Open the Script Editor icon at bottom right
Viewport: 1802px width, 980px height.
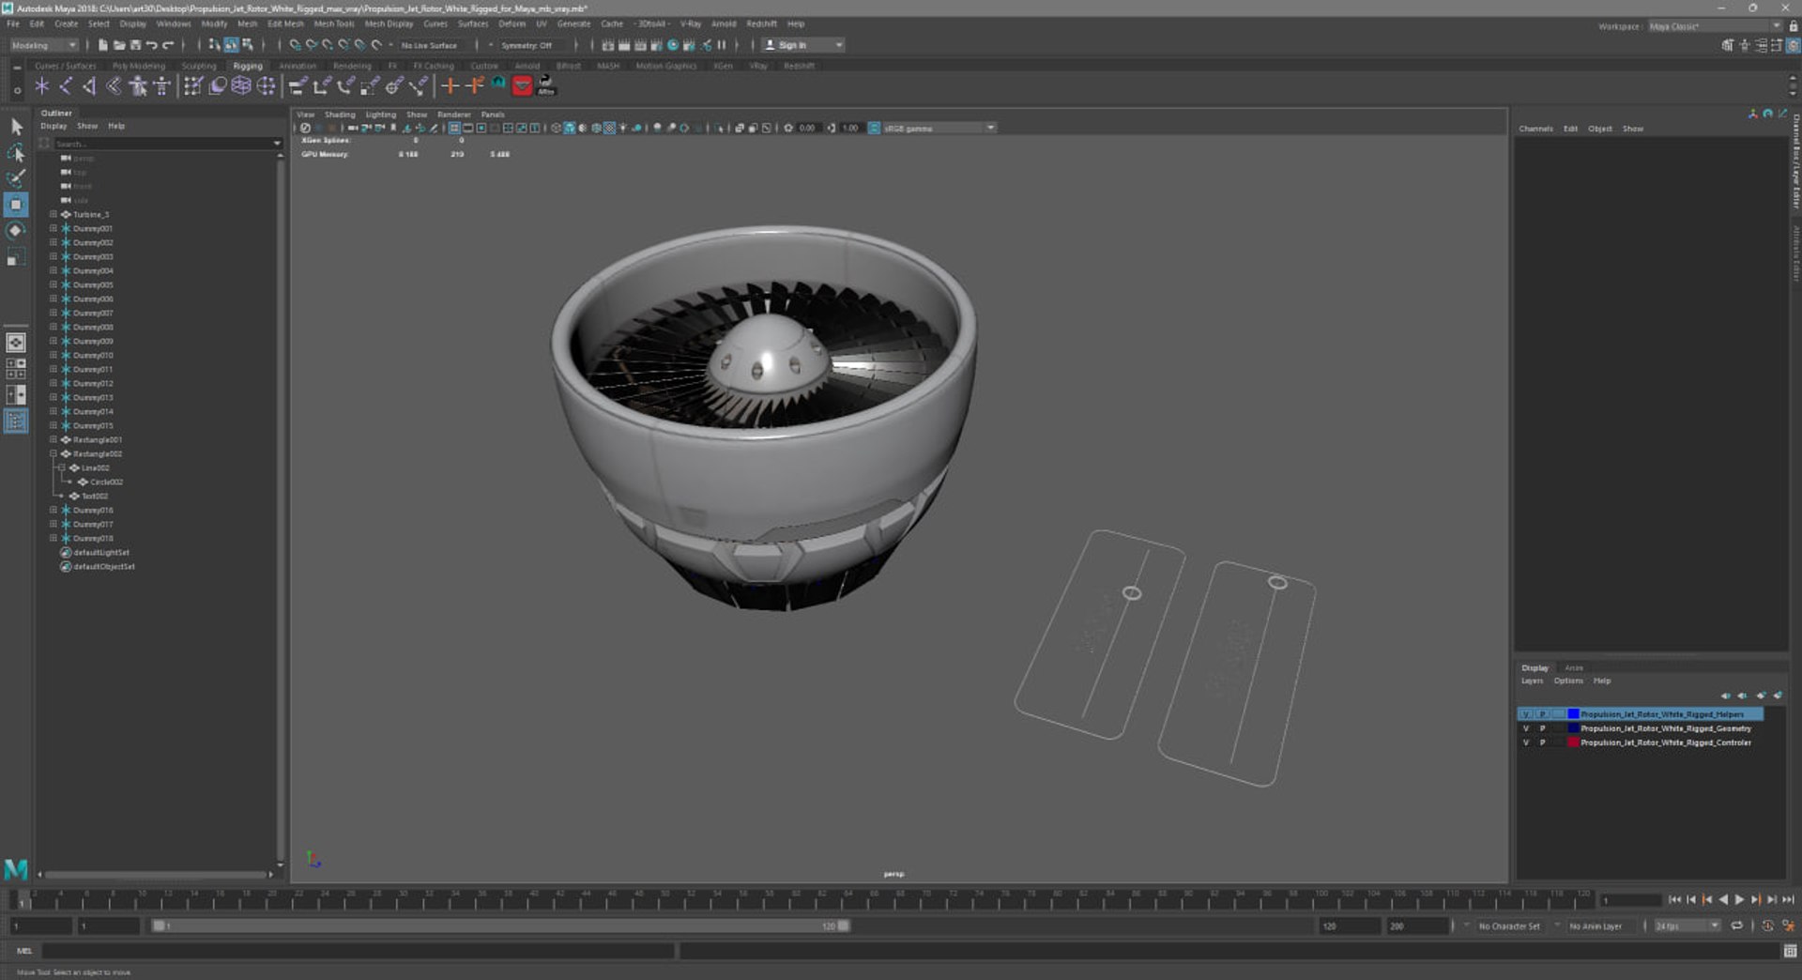click(1790, 951)
